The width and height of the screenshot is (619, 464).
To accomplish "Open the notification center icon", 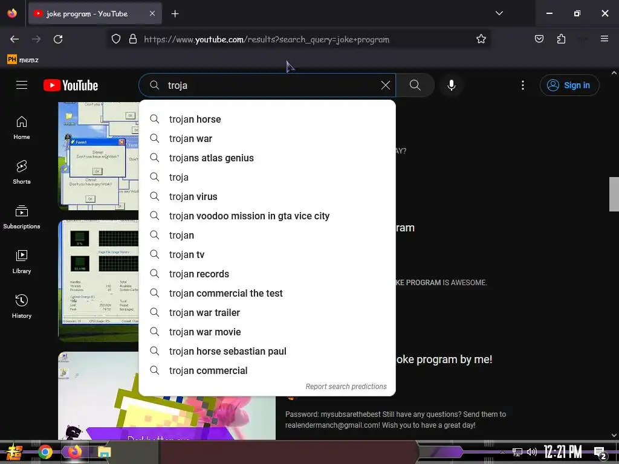I will pos(600,452).
